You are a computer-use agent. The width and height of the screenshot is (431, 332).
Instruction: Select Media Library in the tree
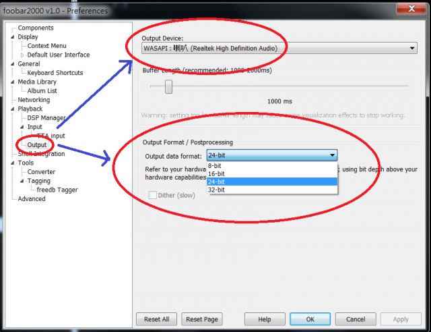[x=37, y=82]
